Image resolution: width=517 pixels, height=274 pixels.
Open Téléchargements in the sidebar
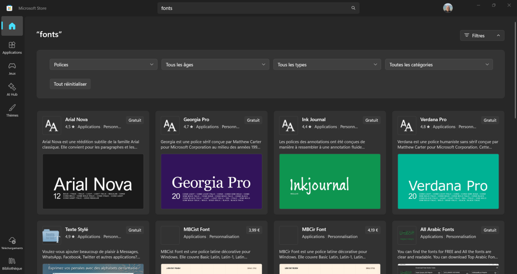point(12,243)
